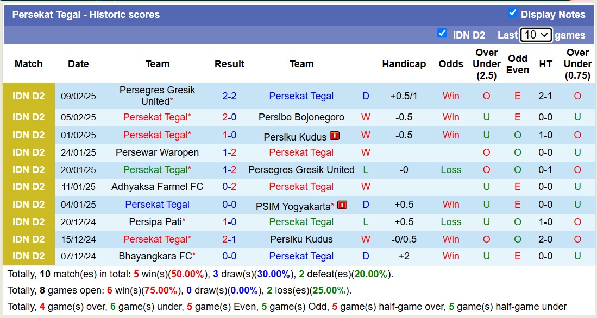Click the IDN D2 badge on the Persipa Pati row
The height and width of the screenshot is (318, 597).
(x=28, y=221)
